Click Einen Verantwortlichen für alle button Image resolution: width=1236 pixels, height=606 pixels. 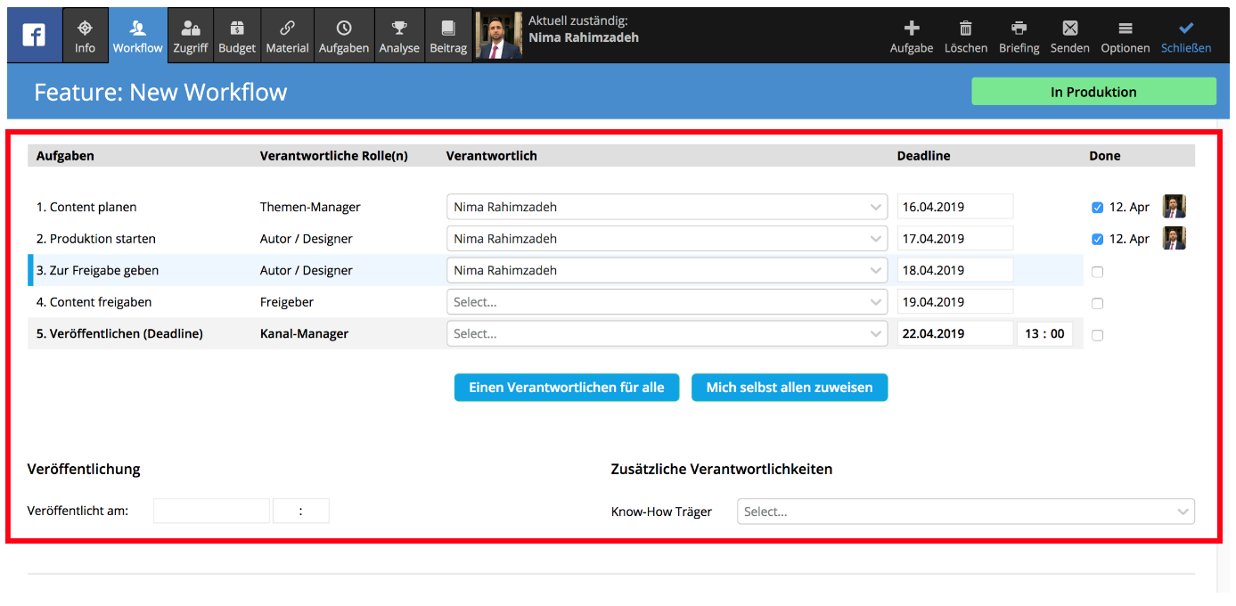pyautogui.click(x=567, y=388)
